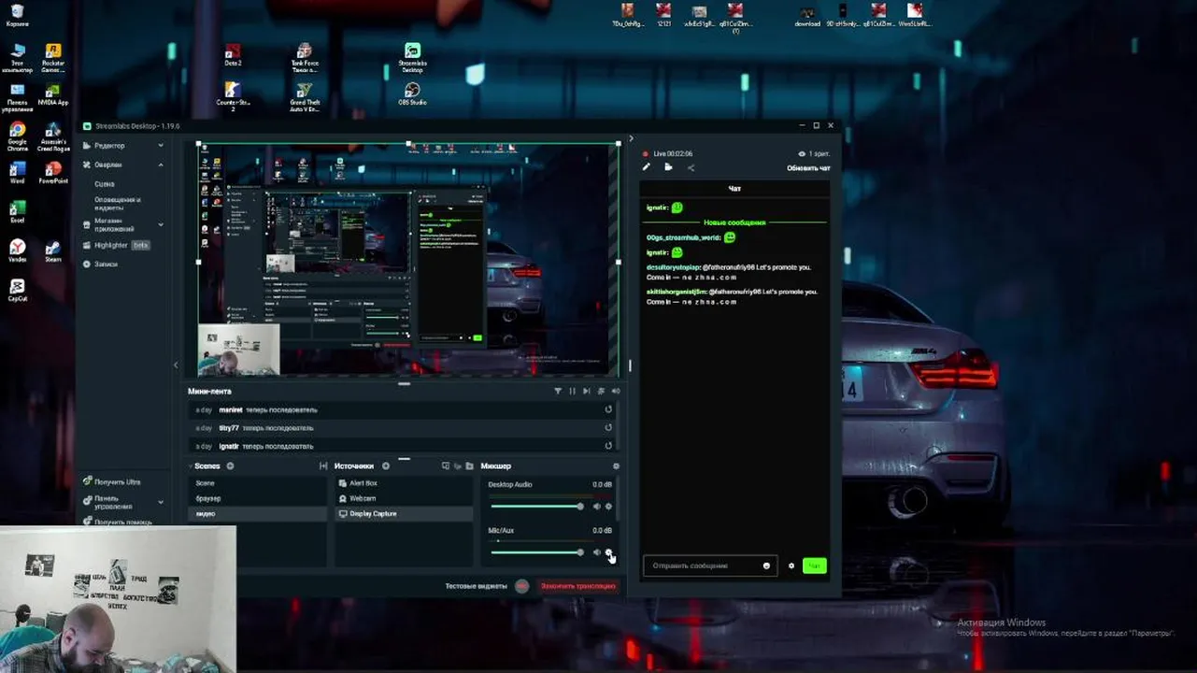Pause the mini-feed alert queue
This screenshot has height=673, width=1197.
tap(572, 391)
